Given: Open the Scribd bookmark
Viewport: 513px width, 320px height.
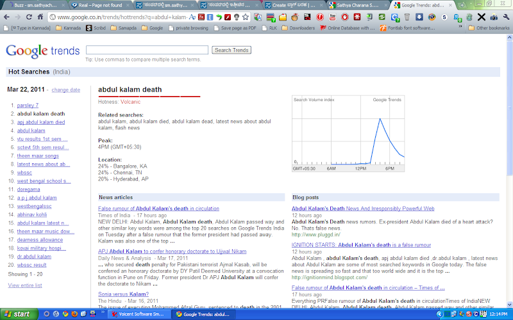Looking at the screenshot, I should click(x=96, y=28).
